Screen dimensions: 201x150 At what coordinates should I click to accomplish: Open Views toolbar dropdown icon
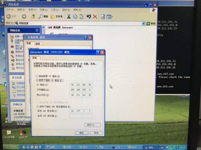pos(109,17)
